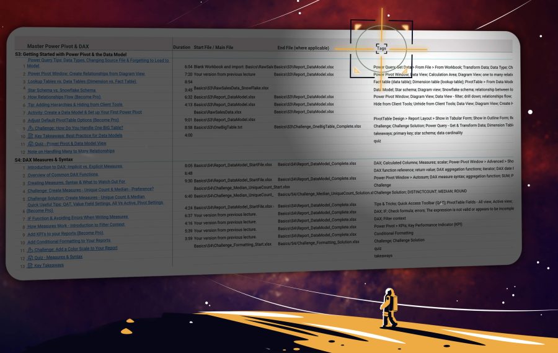This screenshot has height=353, width=558.
Task: Click the challenge icon beside One BIG Table
Action: pos(30,128)
